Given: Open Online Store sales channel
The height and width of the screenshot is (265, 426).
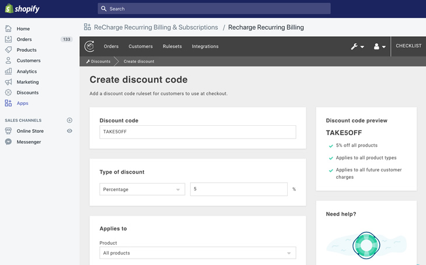Looking at the screenshot, I should (x=30, y=131).
